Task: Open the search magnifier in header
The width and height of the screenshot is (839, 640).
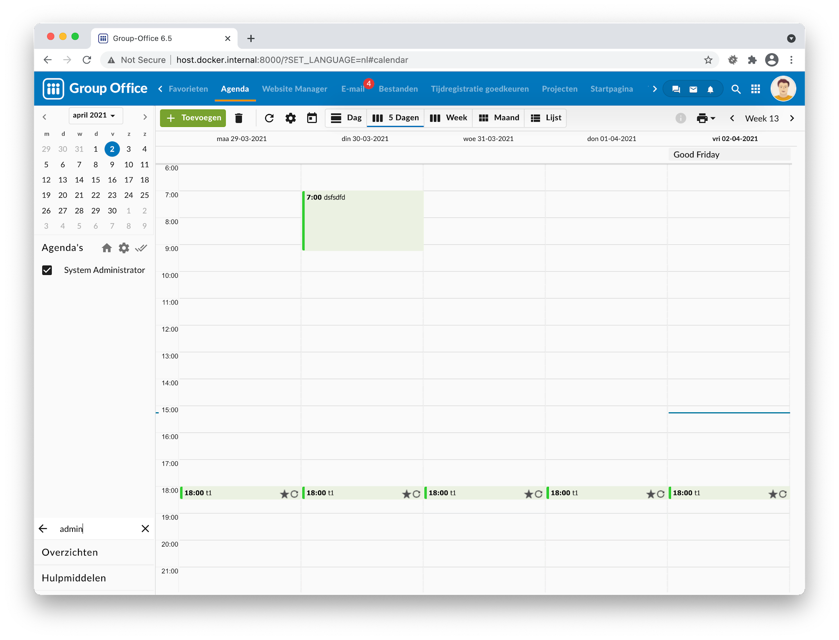Action: pyautogui.click(x=736, y=89)
